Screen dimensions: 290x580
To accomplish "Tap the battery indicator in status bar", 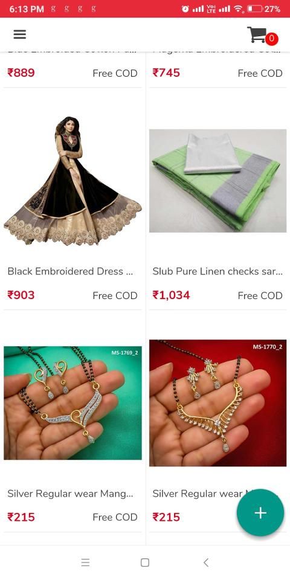I will click(254, 9).
